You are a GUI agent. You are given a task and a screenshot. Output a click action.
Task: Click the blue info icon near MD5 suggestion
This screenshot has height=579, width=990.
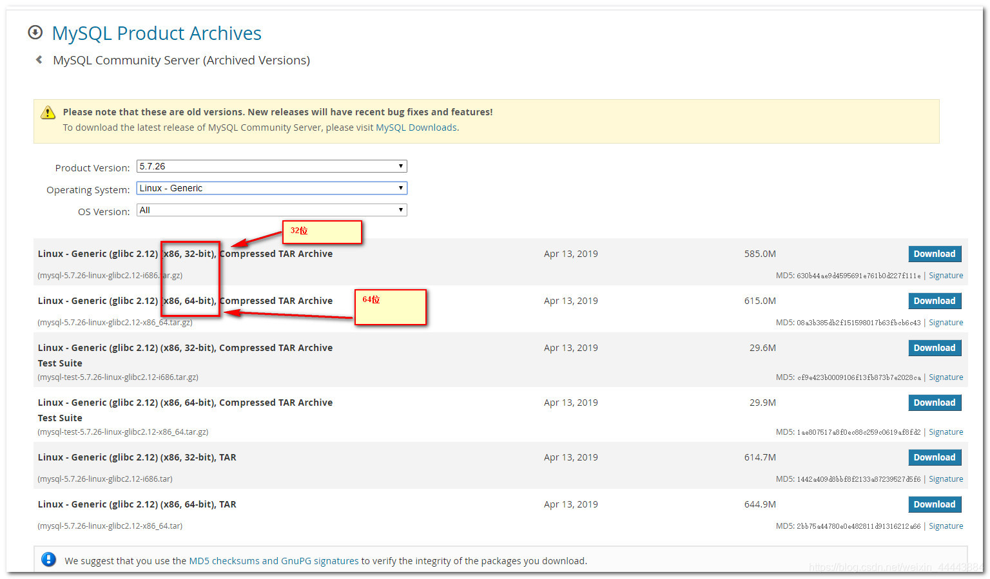coord(48,560)
